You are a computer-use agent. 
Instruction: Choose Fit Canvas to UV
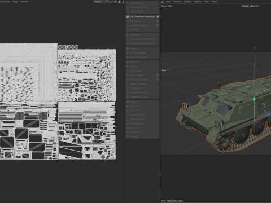pos(142,58)
